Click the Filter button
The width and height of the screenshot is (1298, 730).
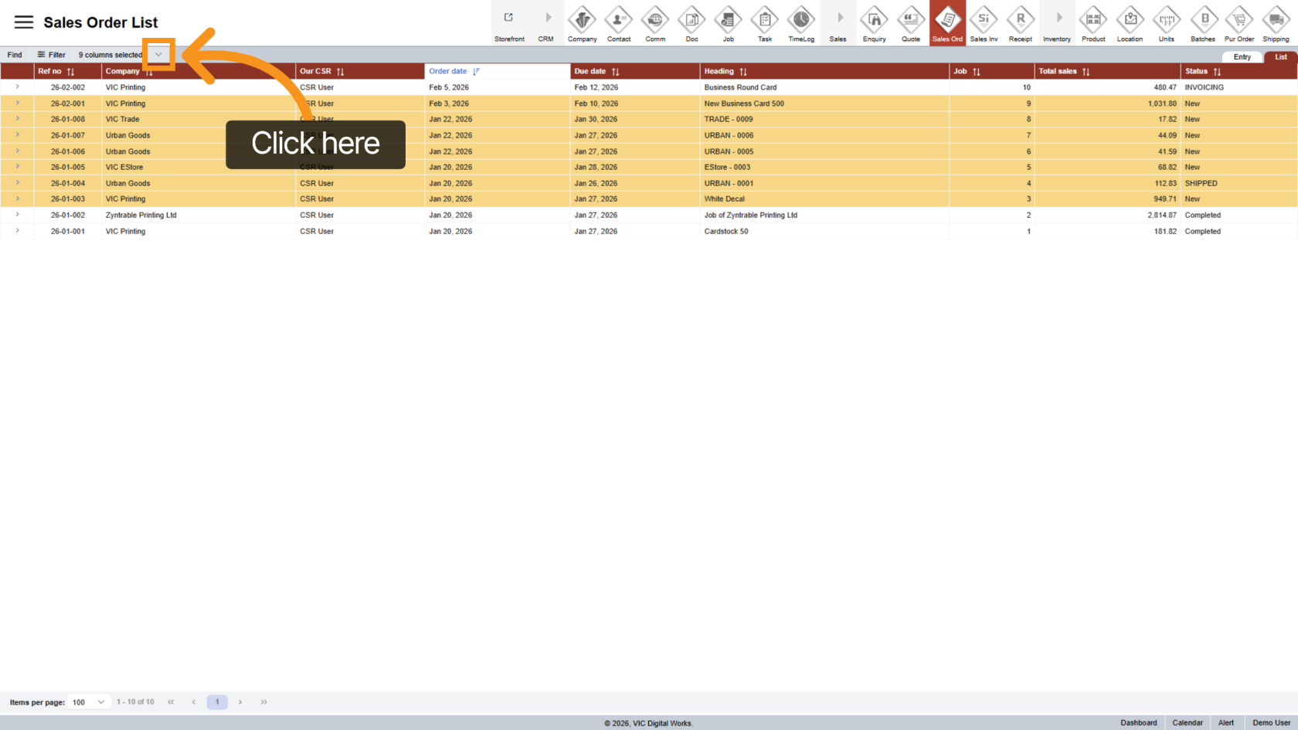pyautogui.click(x=52, y=55)
